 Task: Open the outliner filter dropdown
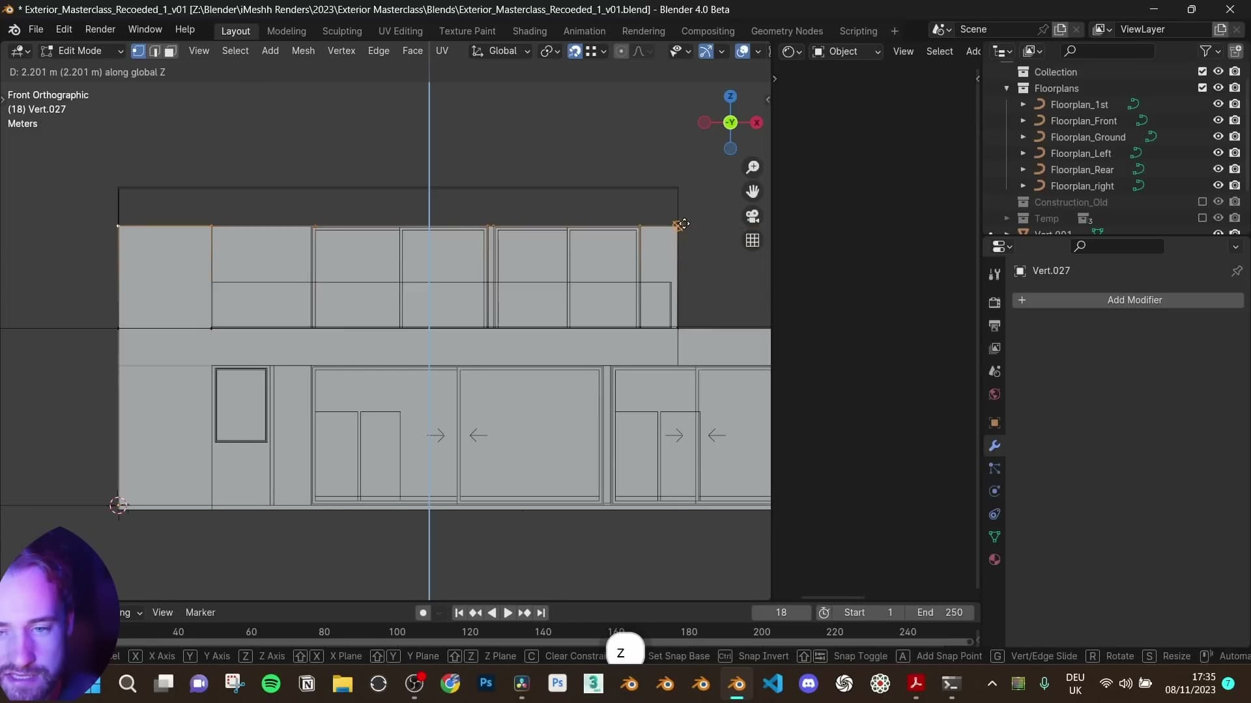pos(1210,51)
